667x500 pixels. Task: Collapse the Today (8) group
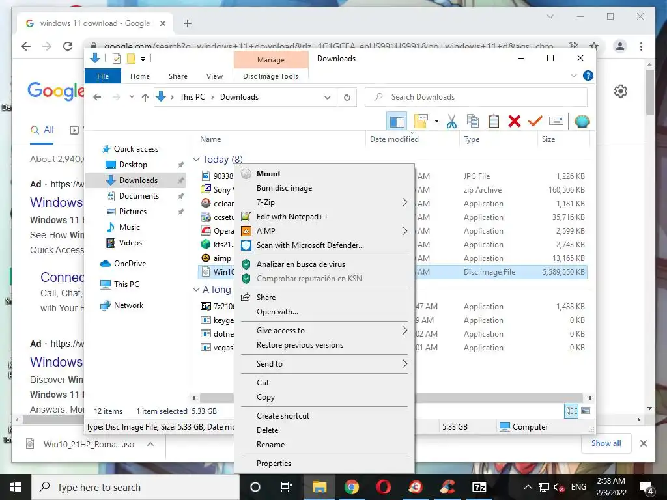coord(196,160)
